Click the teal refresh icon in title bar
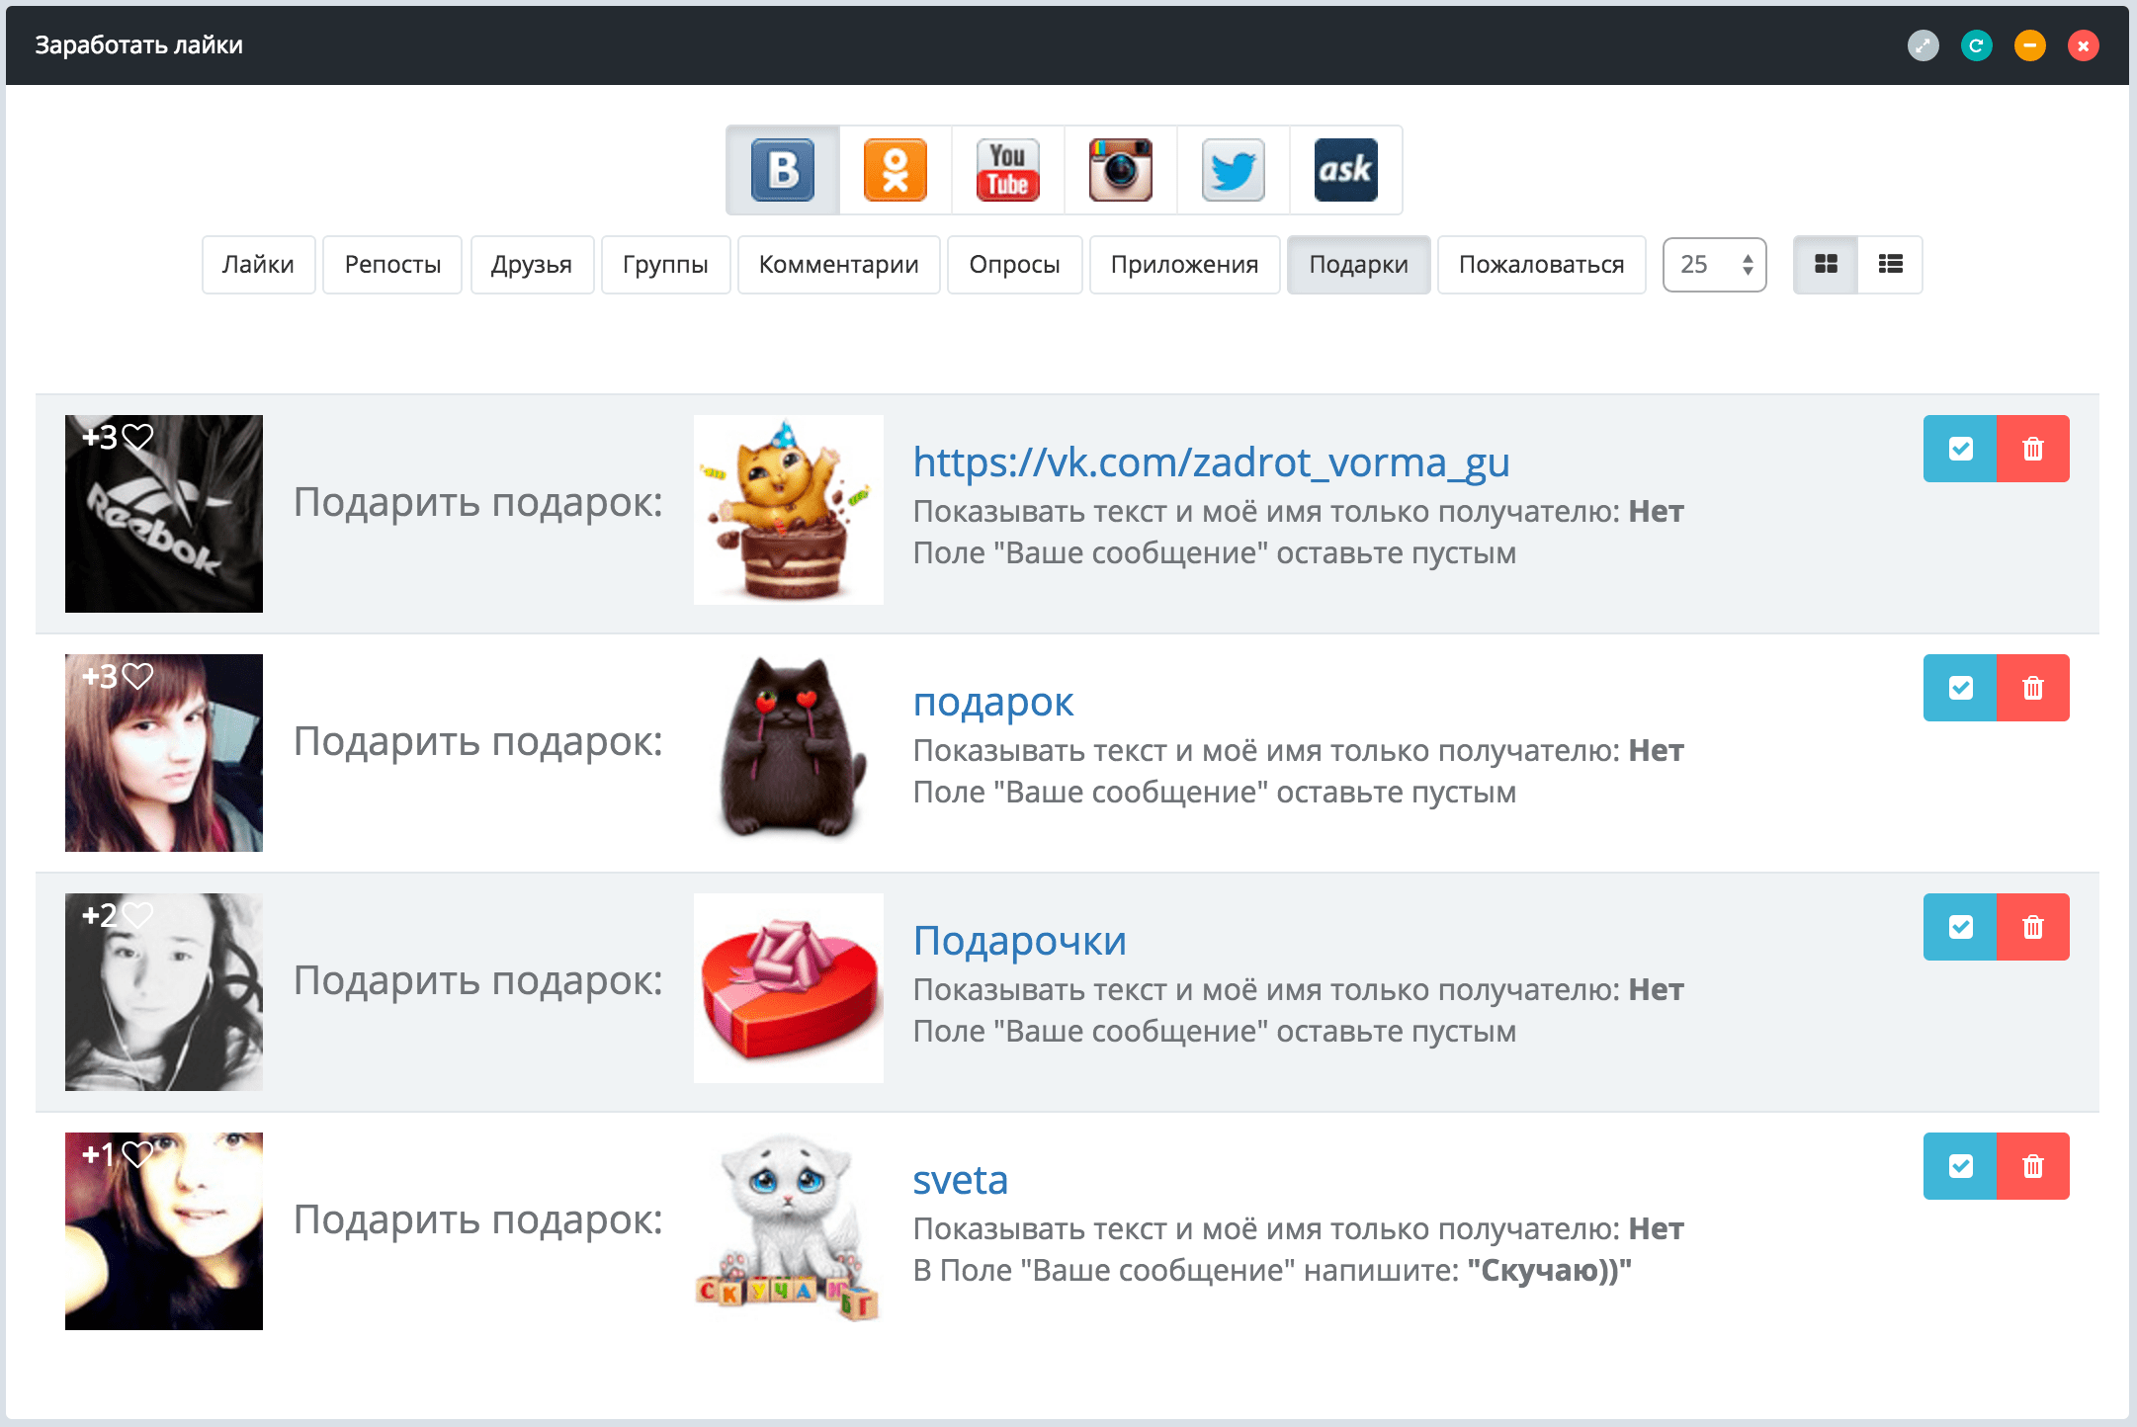 click(1977, 45)
